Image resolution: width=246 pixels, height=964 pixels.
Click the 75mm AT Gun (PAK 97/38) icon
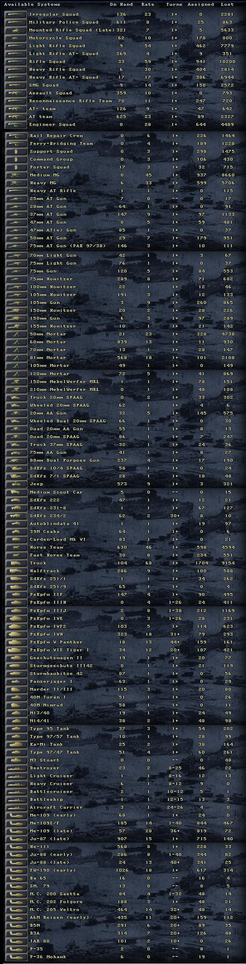pyautogui.click(x=17, y=246)
